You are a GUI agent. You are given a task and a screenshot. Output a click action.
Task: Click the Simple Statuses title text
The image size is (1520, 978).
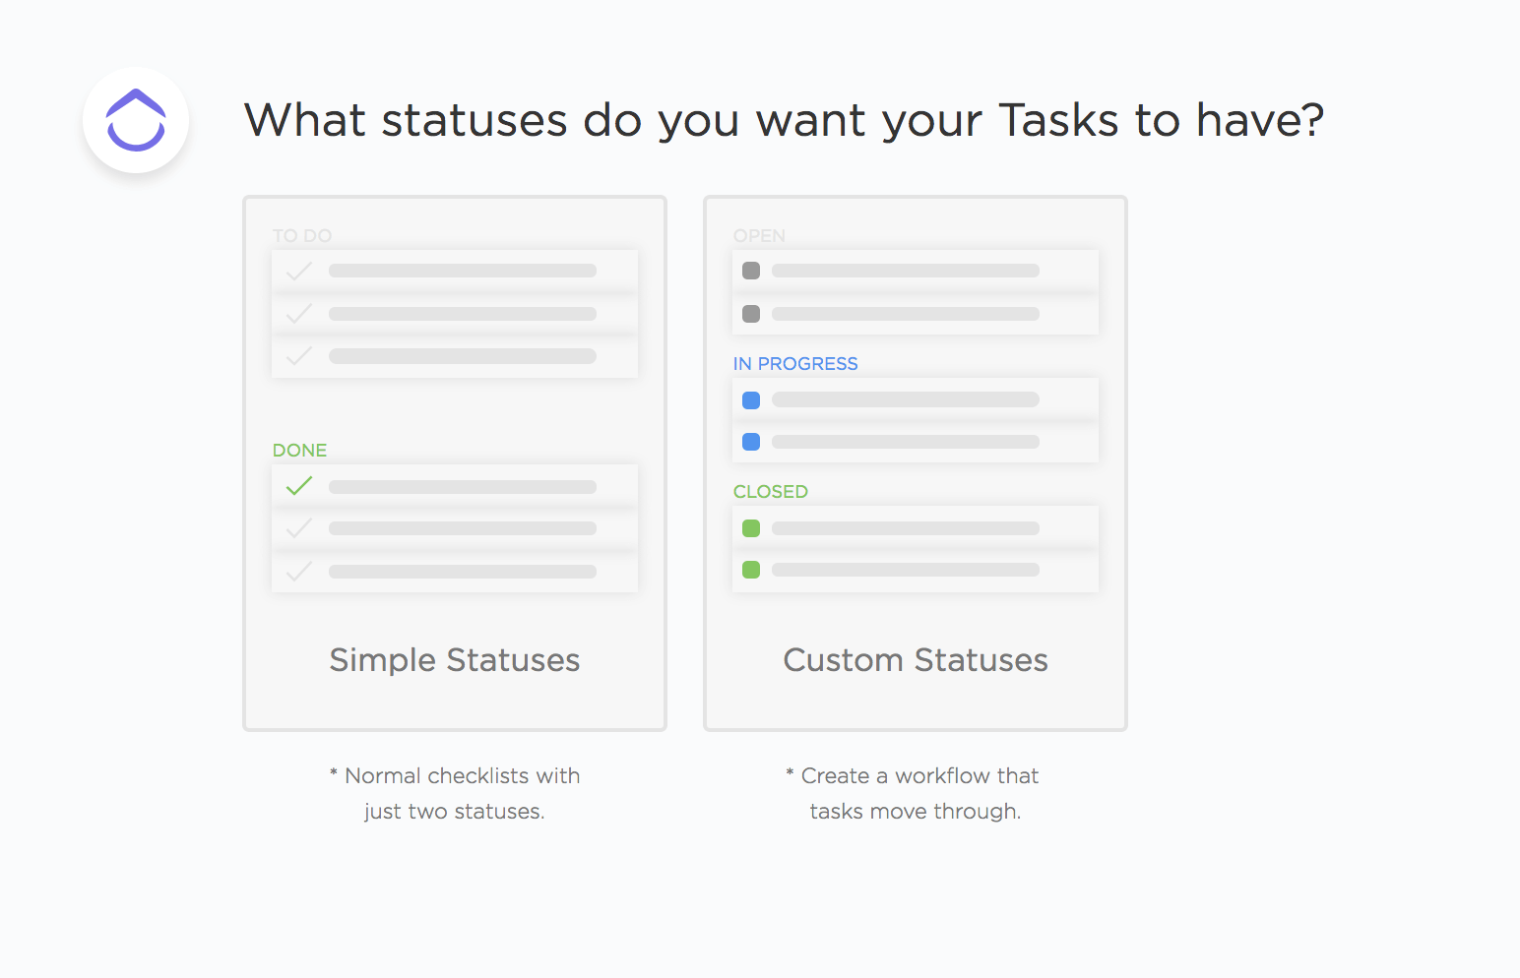point(455,660)
